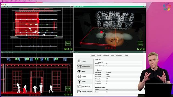Click the Geometry section header
Image resolution: width=173 pixels, height=97 pixels.
coord(100,70)
